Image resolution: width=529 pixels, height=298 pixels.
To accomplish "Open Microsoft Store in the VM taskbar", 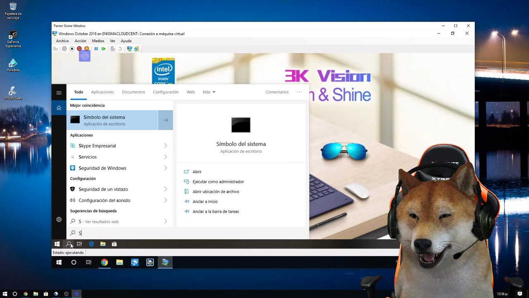I will pos(114,244).
